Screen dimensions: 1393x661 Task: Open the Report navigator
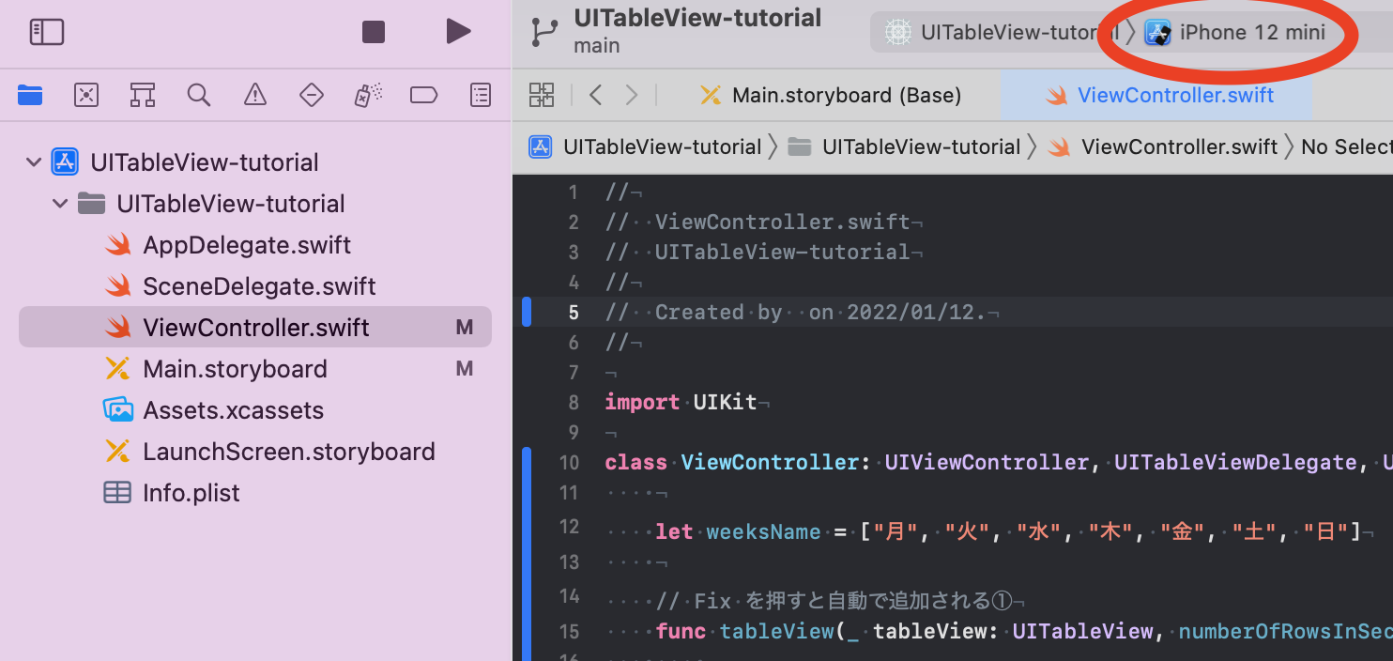click(481, 95)
